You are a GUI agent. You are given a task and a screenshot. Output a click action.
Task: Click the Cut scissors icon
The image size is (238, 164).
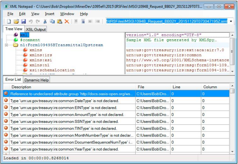point(45,22)
